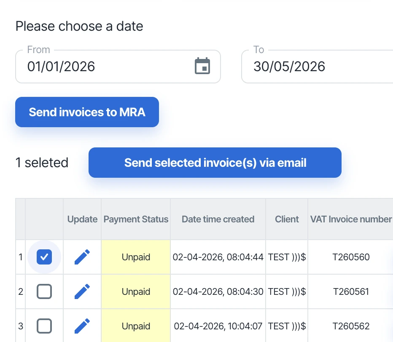Select Unpaid status of invoice T260562
The image size is (393, 342).
[136, 326]
